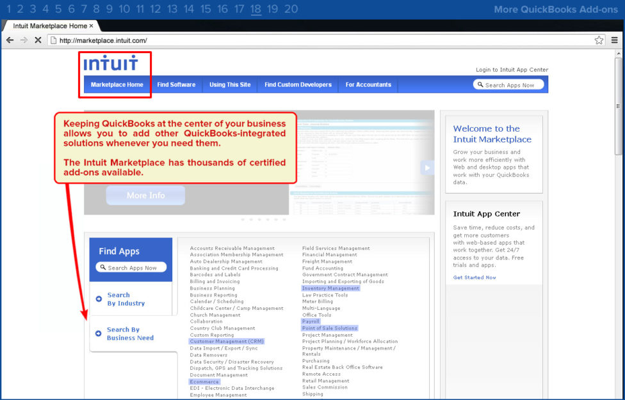The width and height of the screenshot is (625, 400).
Task: Open Project Management category
Action: click(328, 335)
